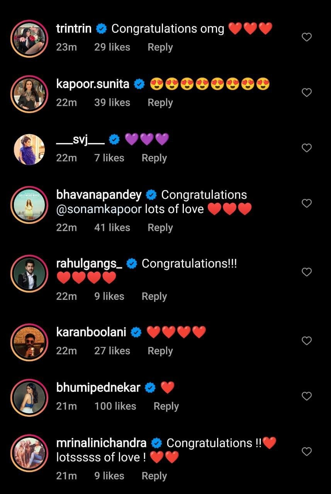Open trintrin's profile picture

point(29,39)
